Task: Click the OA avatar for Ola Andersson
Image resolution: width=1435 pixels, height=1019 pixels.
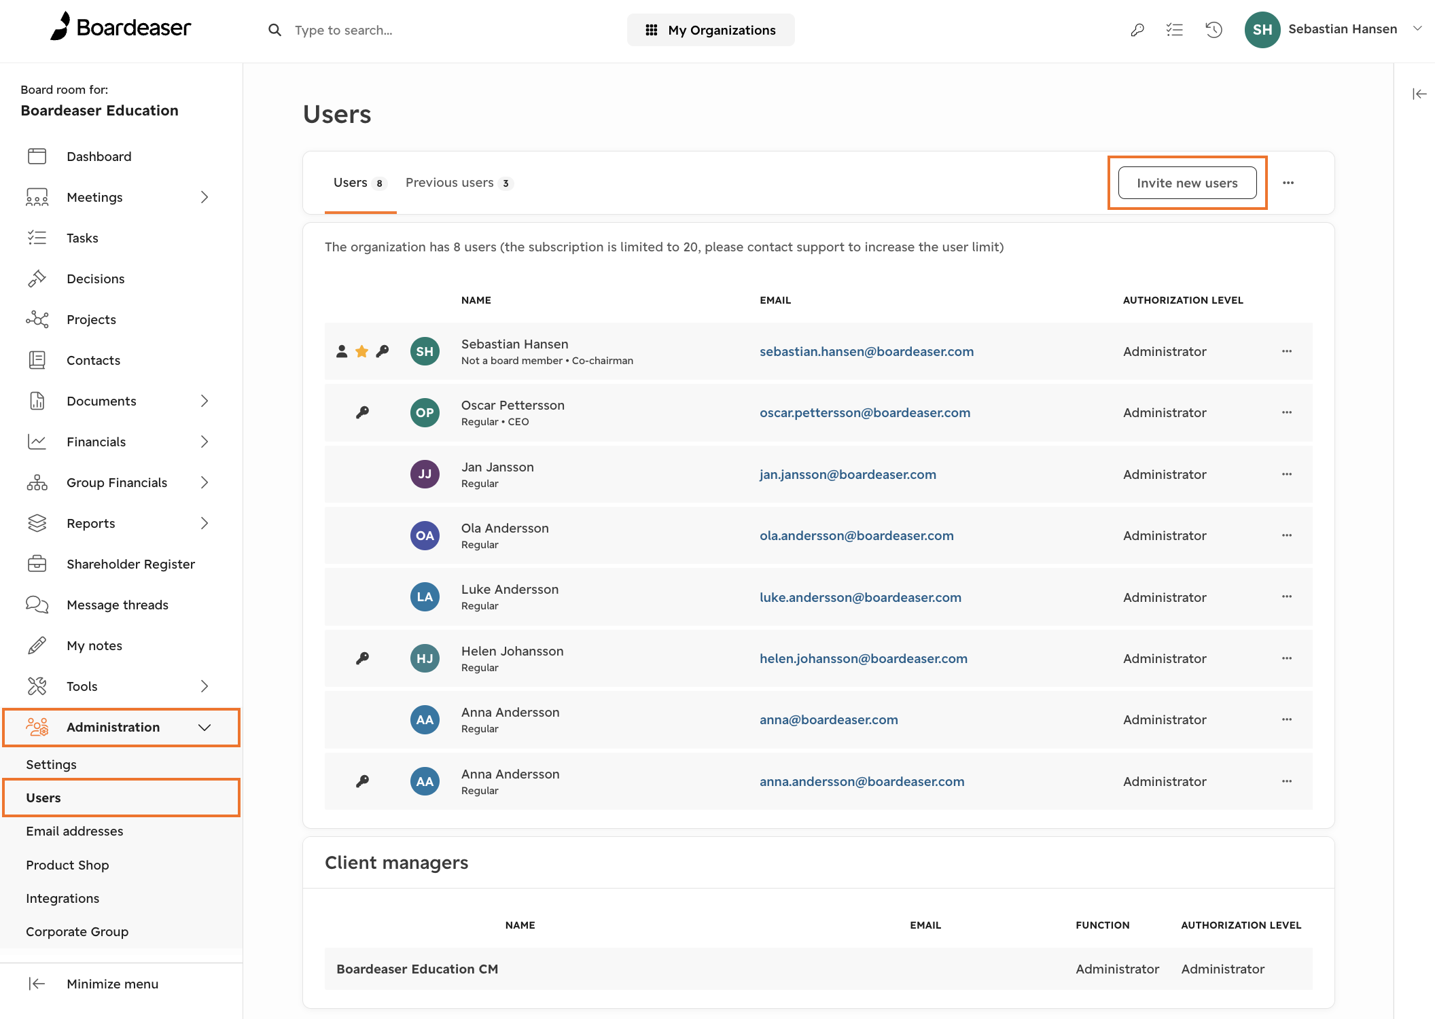Action: tap(425, 535)
